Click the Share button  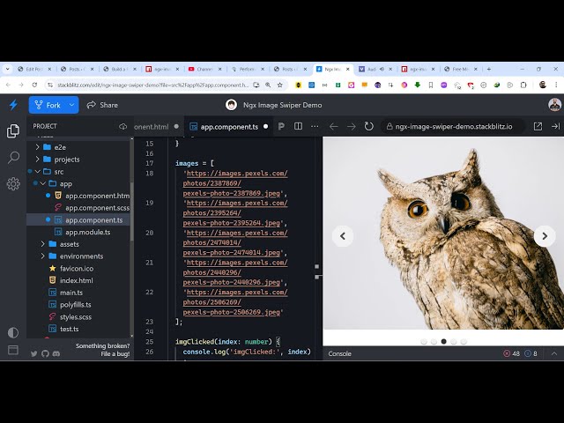tap(102, 105)
